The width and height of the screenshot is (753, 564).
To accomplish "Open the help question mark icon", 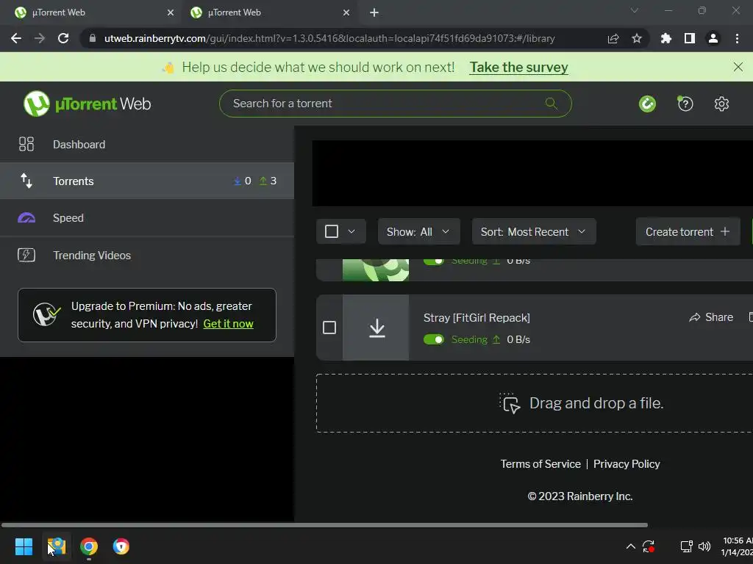I will (x=685, y=104).
